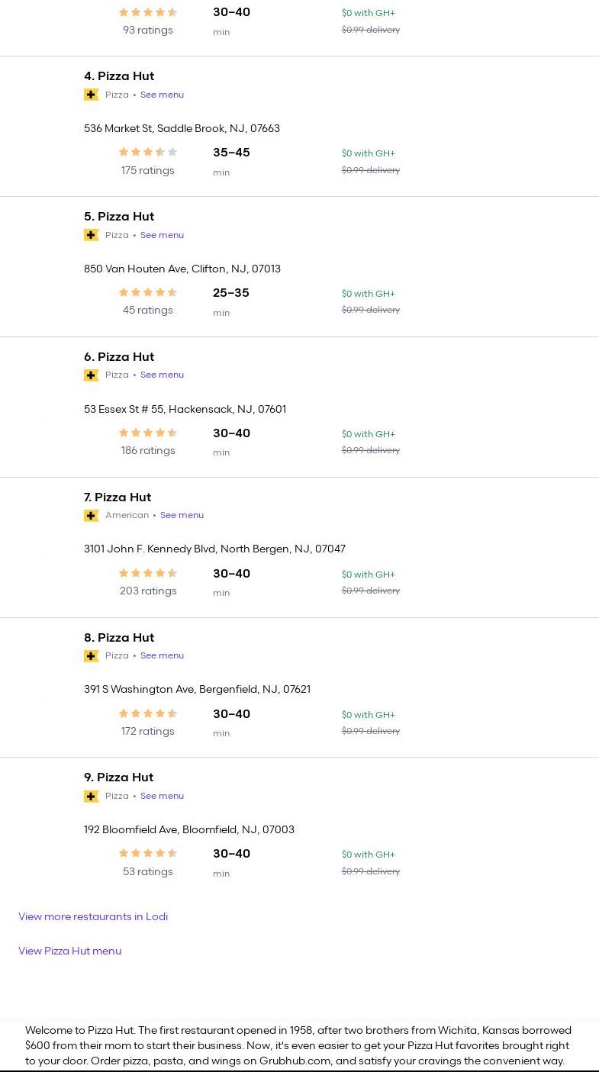Click the GH+ badge icon for 9. Pizza Hut
The image size is (599, 1072).
coord(92,797)
